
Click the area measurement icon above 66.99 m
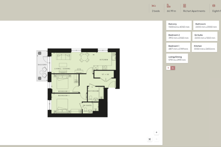(169, 6)
